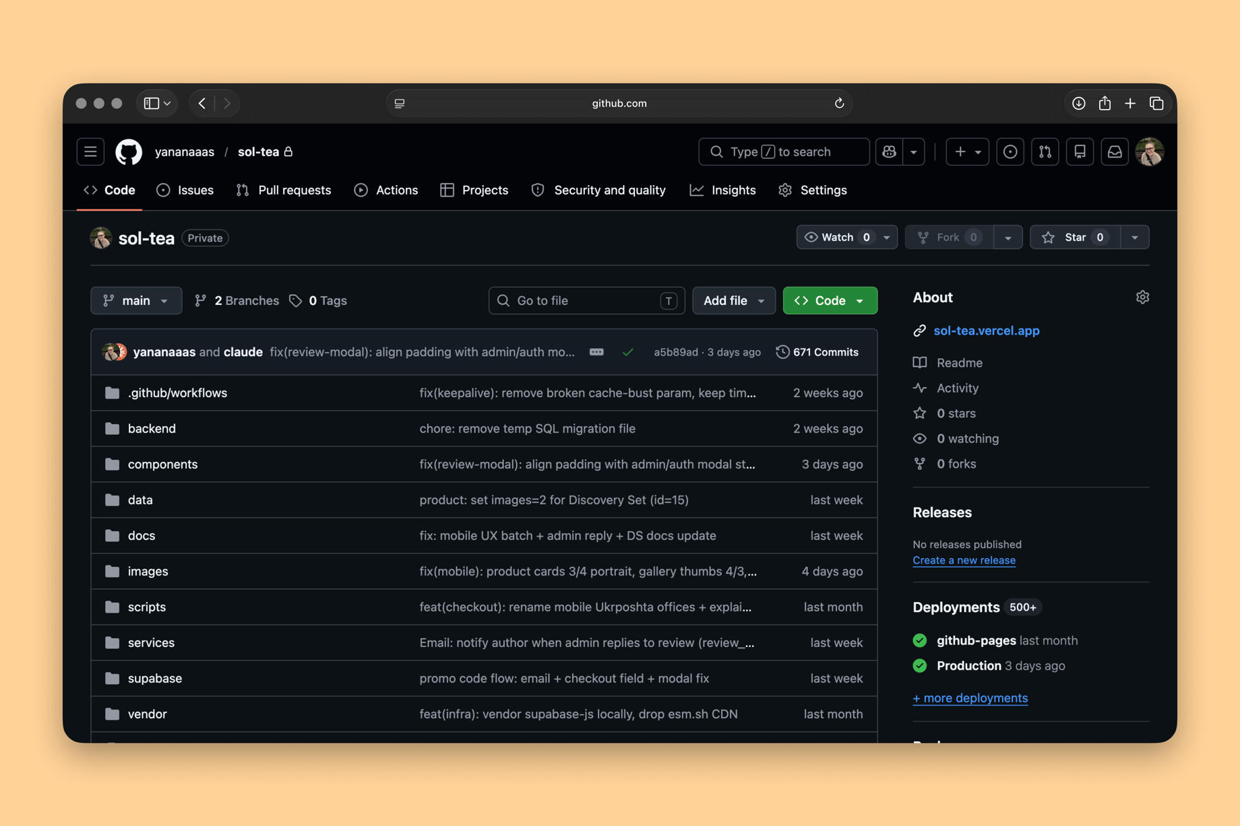
Task: Fork the sol-tea repository
Action: pos(949,237)
